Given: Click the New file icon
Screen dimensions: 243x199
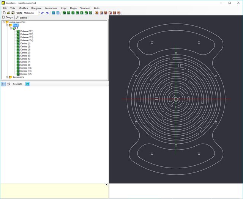Looking at the screenshot, I should tap(3, 13).
